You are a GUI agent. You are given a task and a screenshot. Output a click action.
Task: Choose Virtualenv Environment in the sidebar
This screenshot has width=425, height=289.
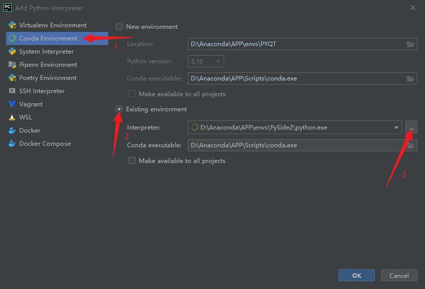click(x=57, y=25)
